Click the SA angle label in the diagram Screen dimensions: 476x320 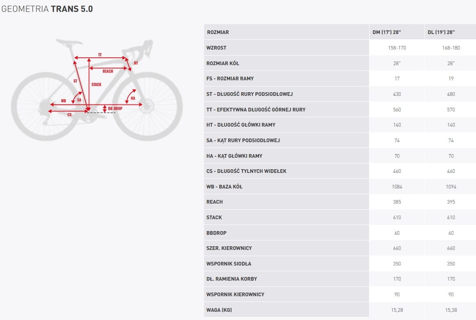[x=79, y=100]
